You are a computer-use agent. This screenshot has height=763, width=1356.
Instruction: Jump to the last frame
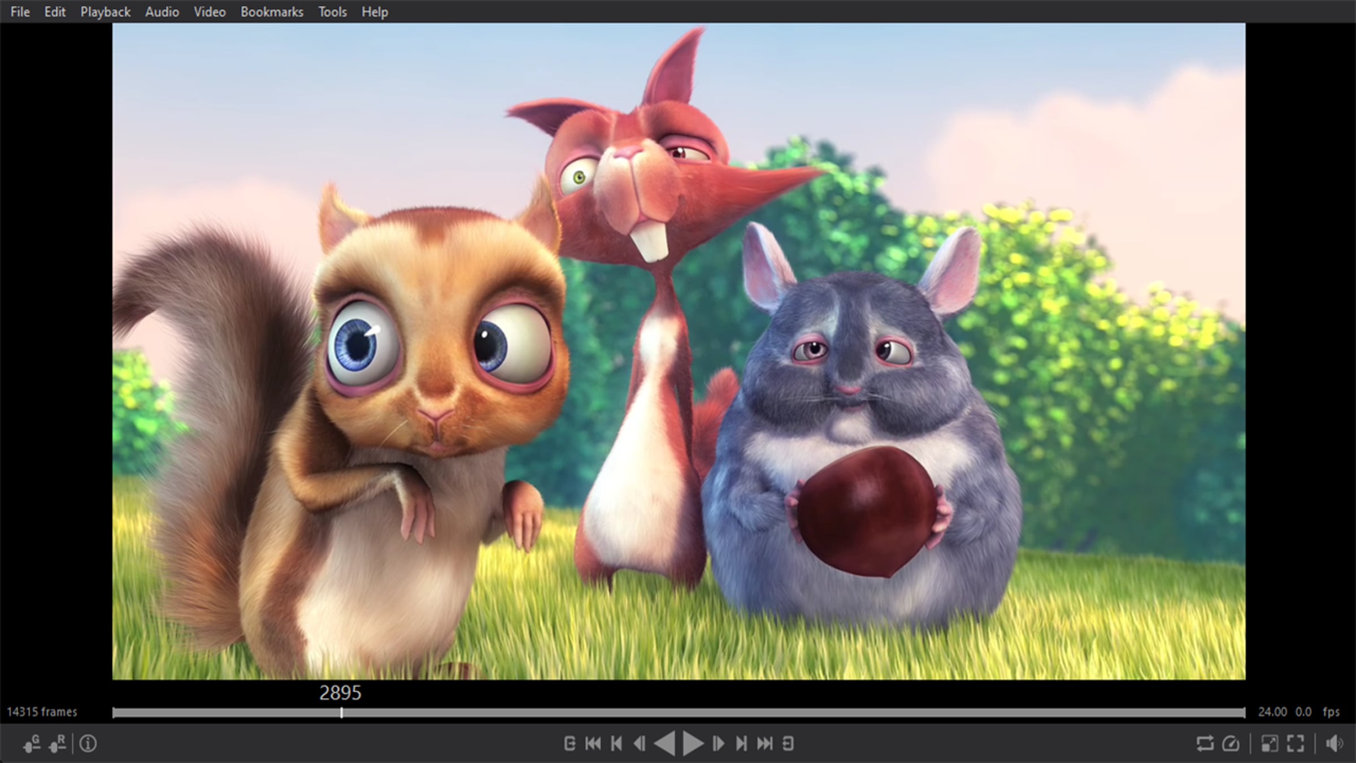point(764,743)
